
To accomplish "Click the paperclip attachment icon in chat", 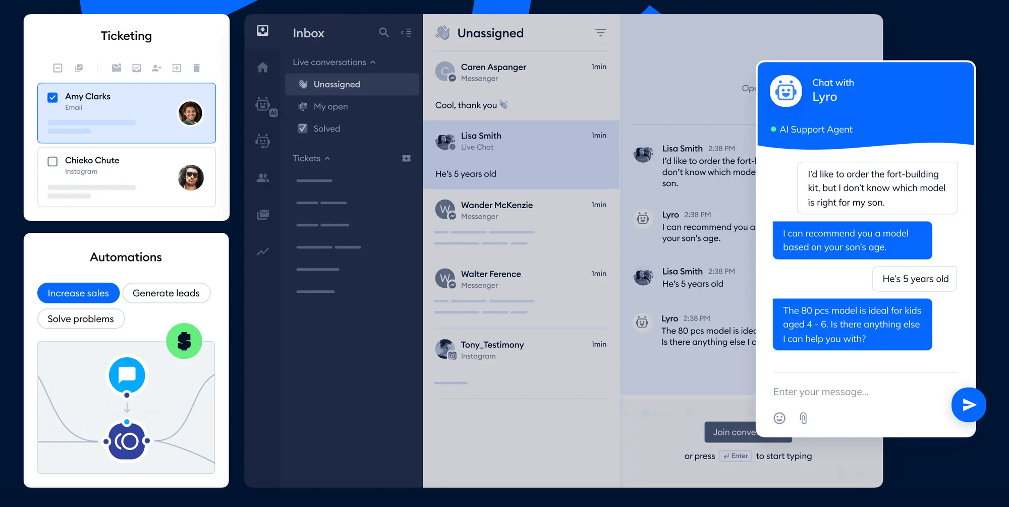I will point(804,418).
